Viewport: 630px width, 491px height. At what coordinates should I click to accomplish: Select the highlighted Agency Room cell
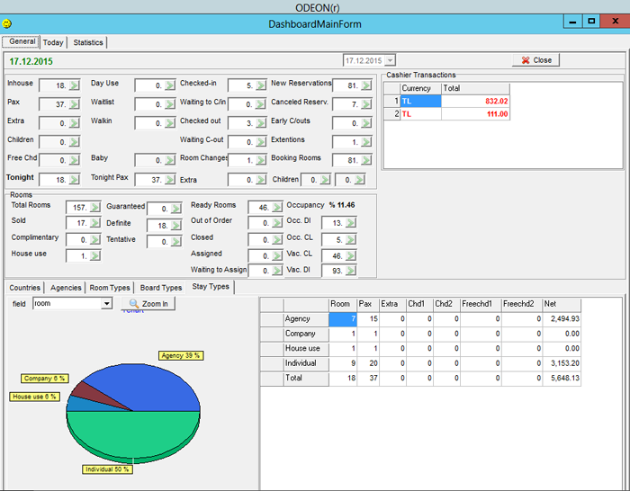(x=343, y=318)
